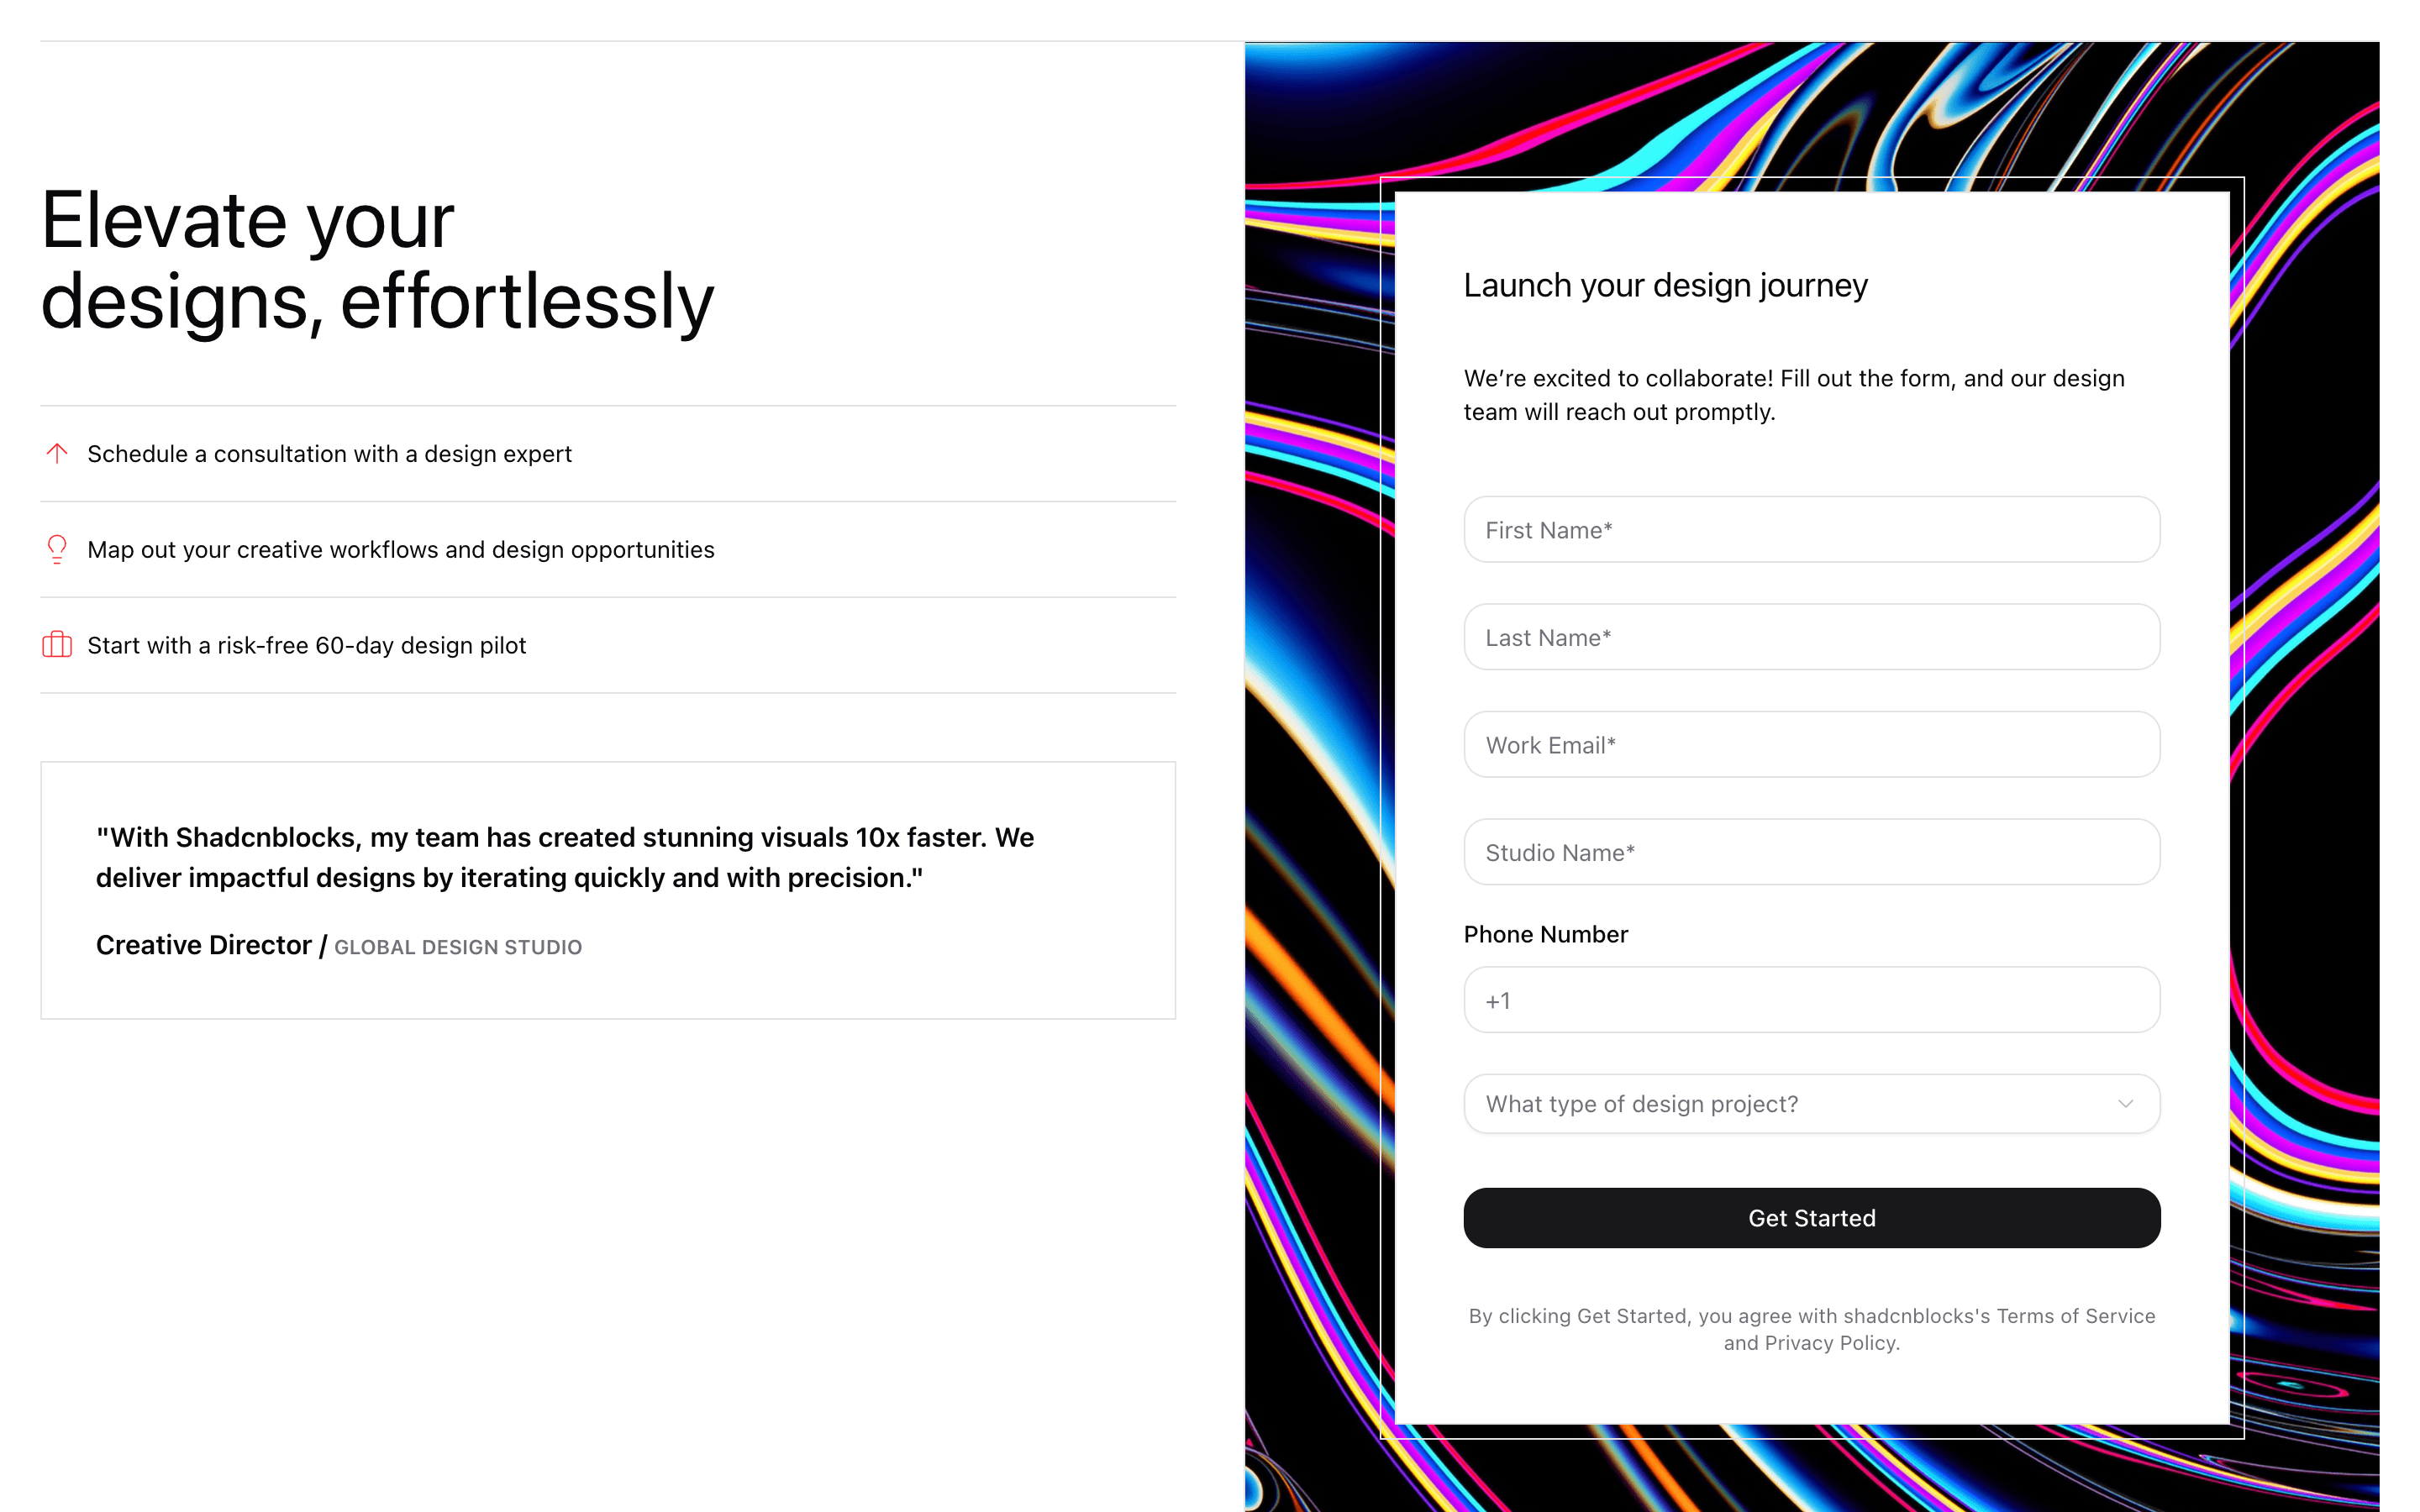2420x1512 pixels.
Task: Click 'Map out your creative workflows' item
Action: pyautogui.click(x=400, y=550)
